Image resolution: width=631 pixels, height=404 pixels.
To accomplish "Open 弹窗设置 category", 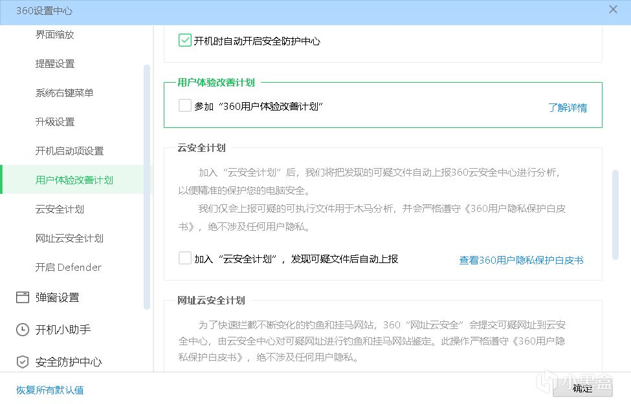I will 57,297.
